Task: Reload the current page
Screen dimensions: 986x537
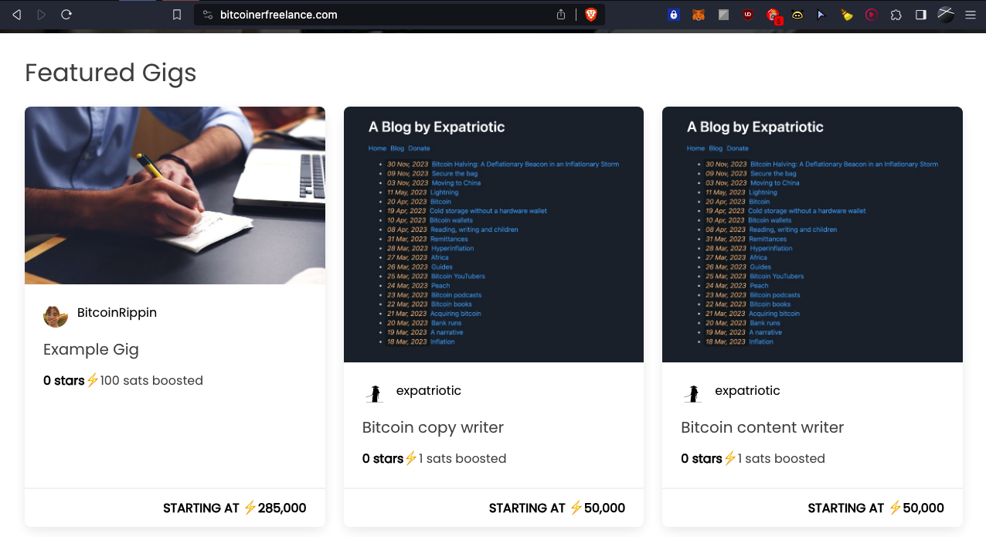Action: tap(66, 15)
